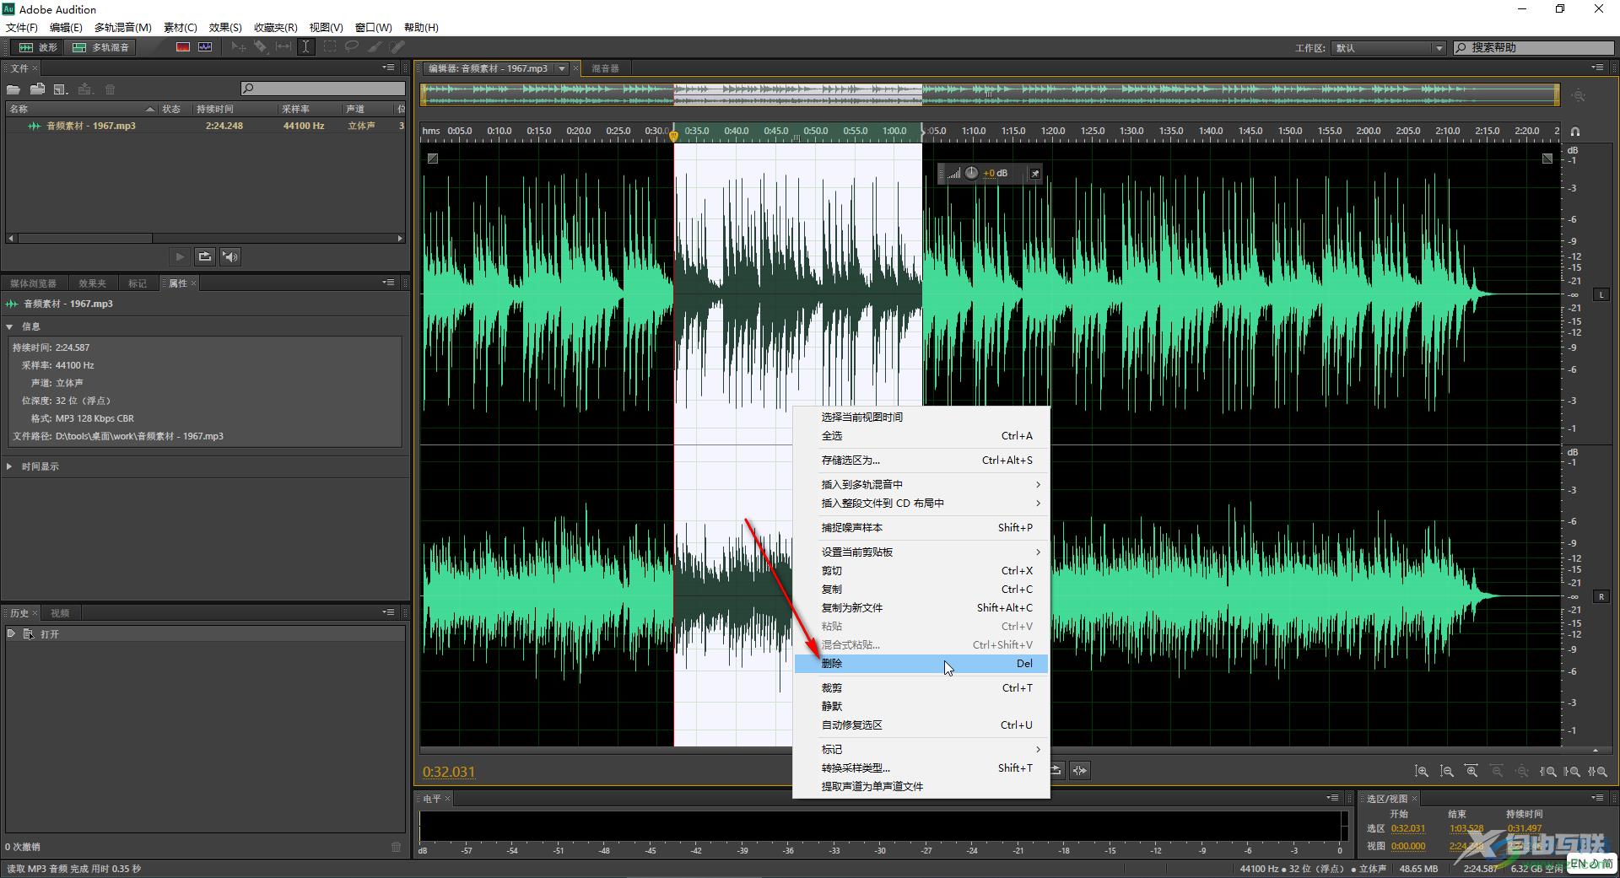
Task: Show the spectral frequency display
Action: [183, 47]
